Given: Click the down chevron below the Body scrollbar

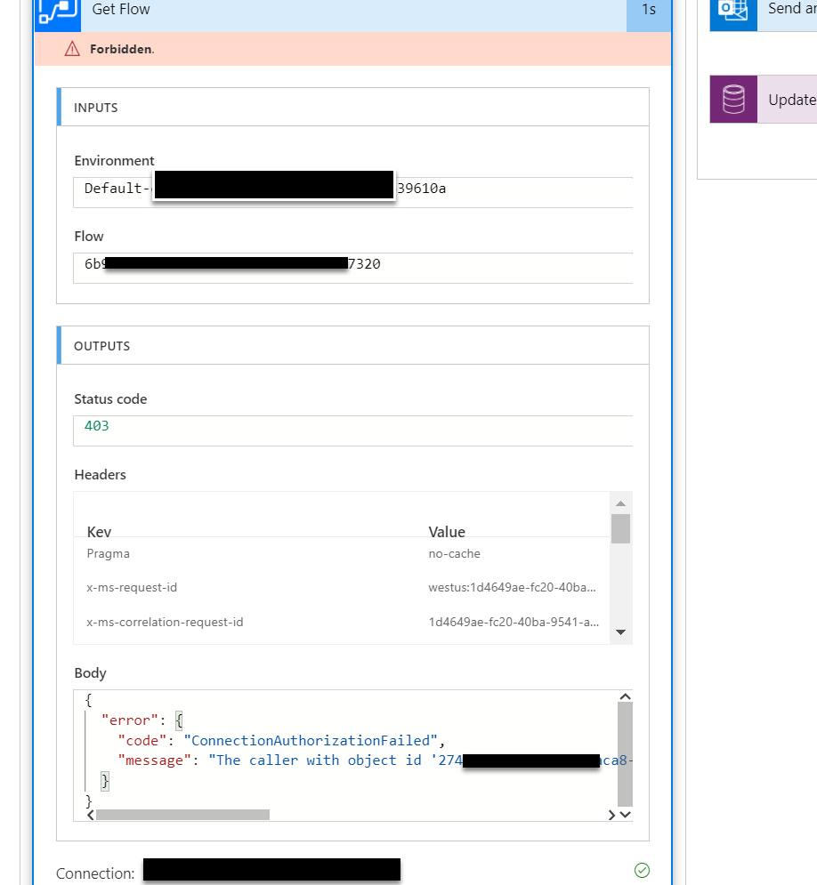Looking at the screenshot, I should click(x=625, y=814).
